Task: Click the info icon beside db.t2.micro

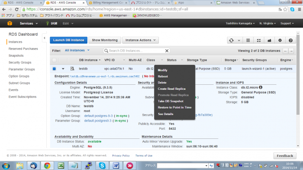Action: pyautogui.click(x=261, y=87)
